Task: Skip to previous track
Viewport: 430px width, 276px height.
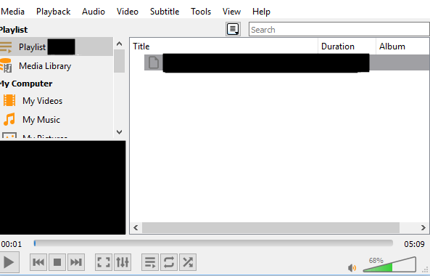Action: (38, 262)
